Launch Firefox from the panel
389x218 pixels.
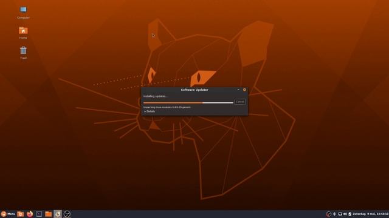pyautogui.click(x=30, y=214)
